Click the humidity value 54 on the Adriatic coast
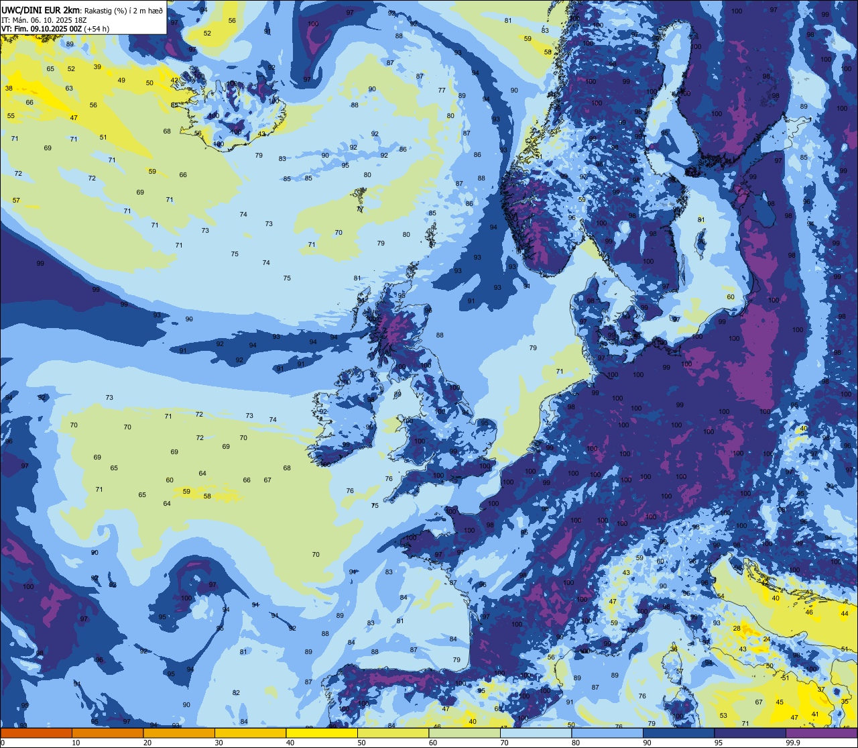858x748 pixels. pos(721,596)
